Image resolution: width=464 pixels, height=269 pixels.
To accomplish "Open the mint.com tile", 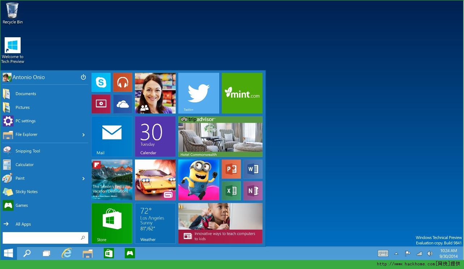I will (242, 93).
